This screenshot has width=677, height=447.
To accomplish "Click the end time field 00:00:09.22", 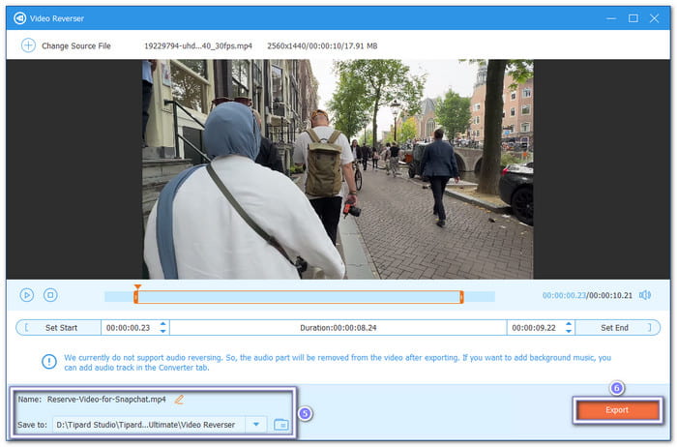I will tap(534, 328).
